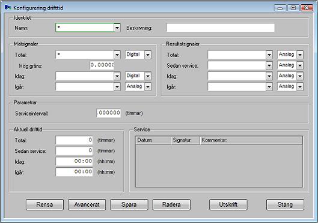Close dialog with Stäng button

[285, 204]
